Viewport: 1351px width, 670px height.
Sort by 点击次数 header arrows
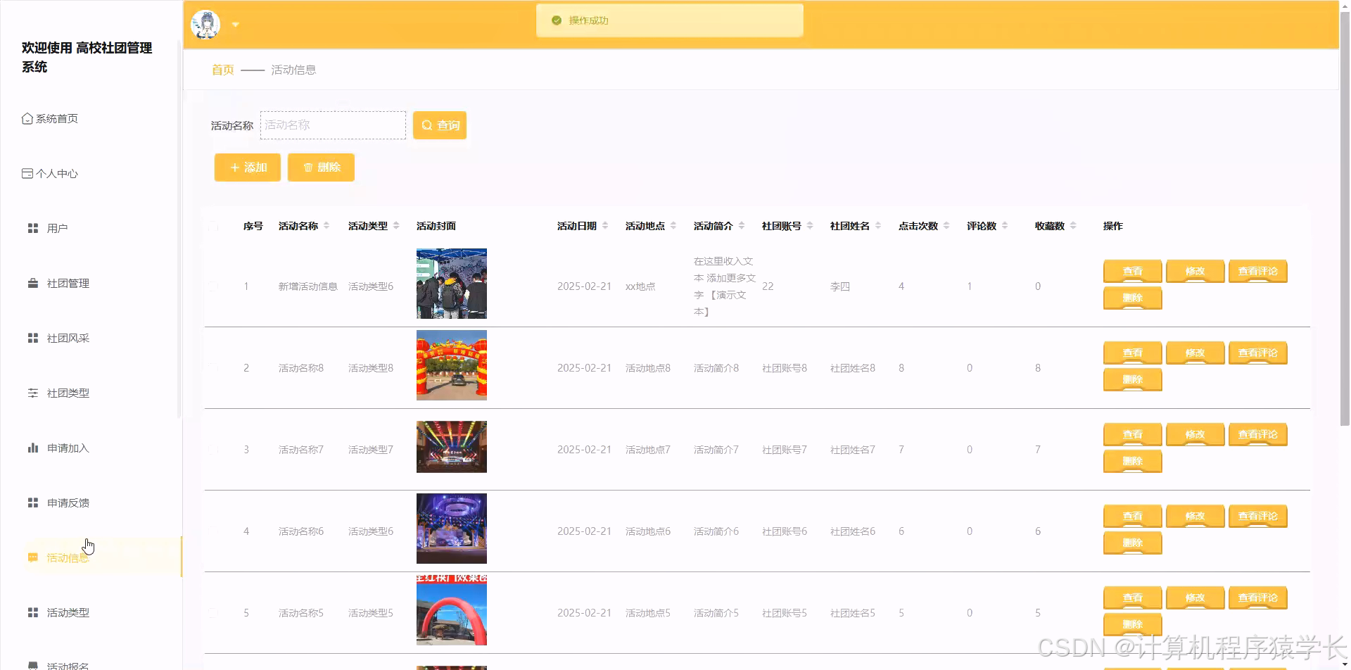pos(946,226)
